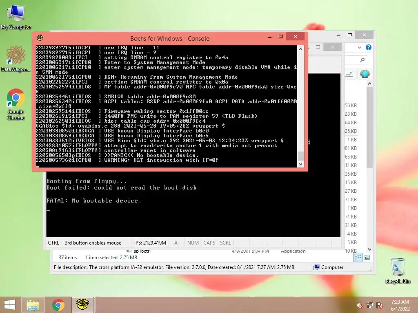Viewport: 418px width, 313px height.
Task: Click 'FATAL: No bootable device.' in Bochs display
Action: [x=93, y=201]
